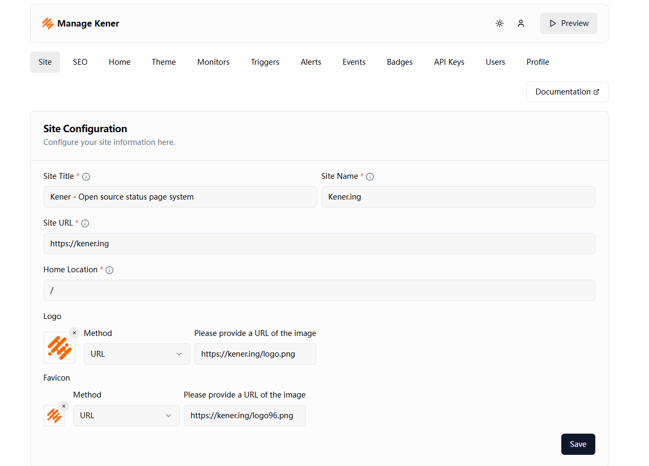Click the Kener logo in header

click(x=48, y=23)
